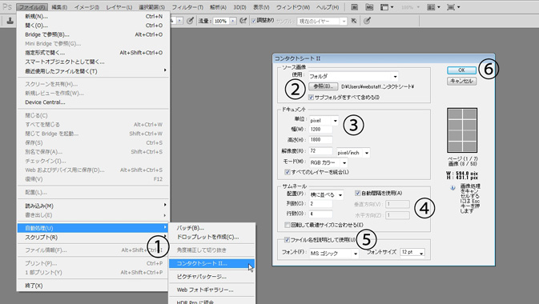
Task: Click the キャンセル button in the dialog
Action: 461,81
